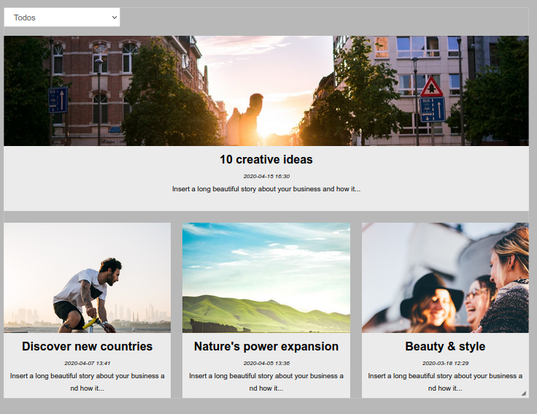Click the excerpt under Beauty & style

pyautogui.click(x=445, y=382)
